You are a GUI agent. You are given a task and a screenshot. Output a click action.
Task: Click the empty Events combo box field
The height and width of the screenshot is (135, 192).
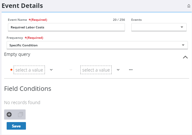156,27
